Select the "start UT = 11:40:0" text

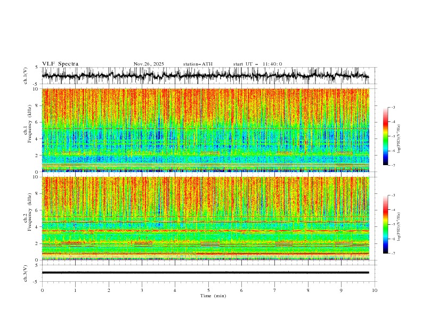pos(257,64)
